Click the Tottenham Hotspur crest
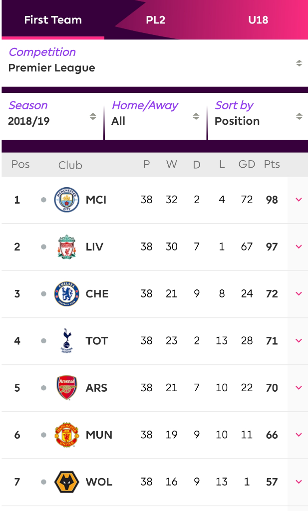The width and height of the screenshot is (308, 511). 66,341
